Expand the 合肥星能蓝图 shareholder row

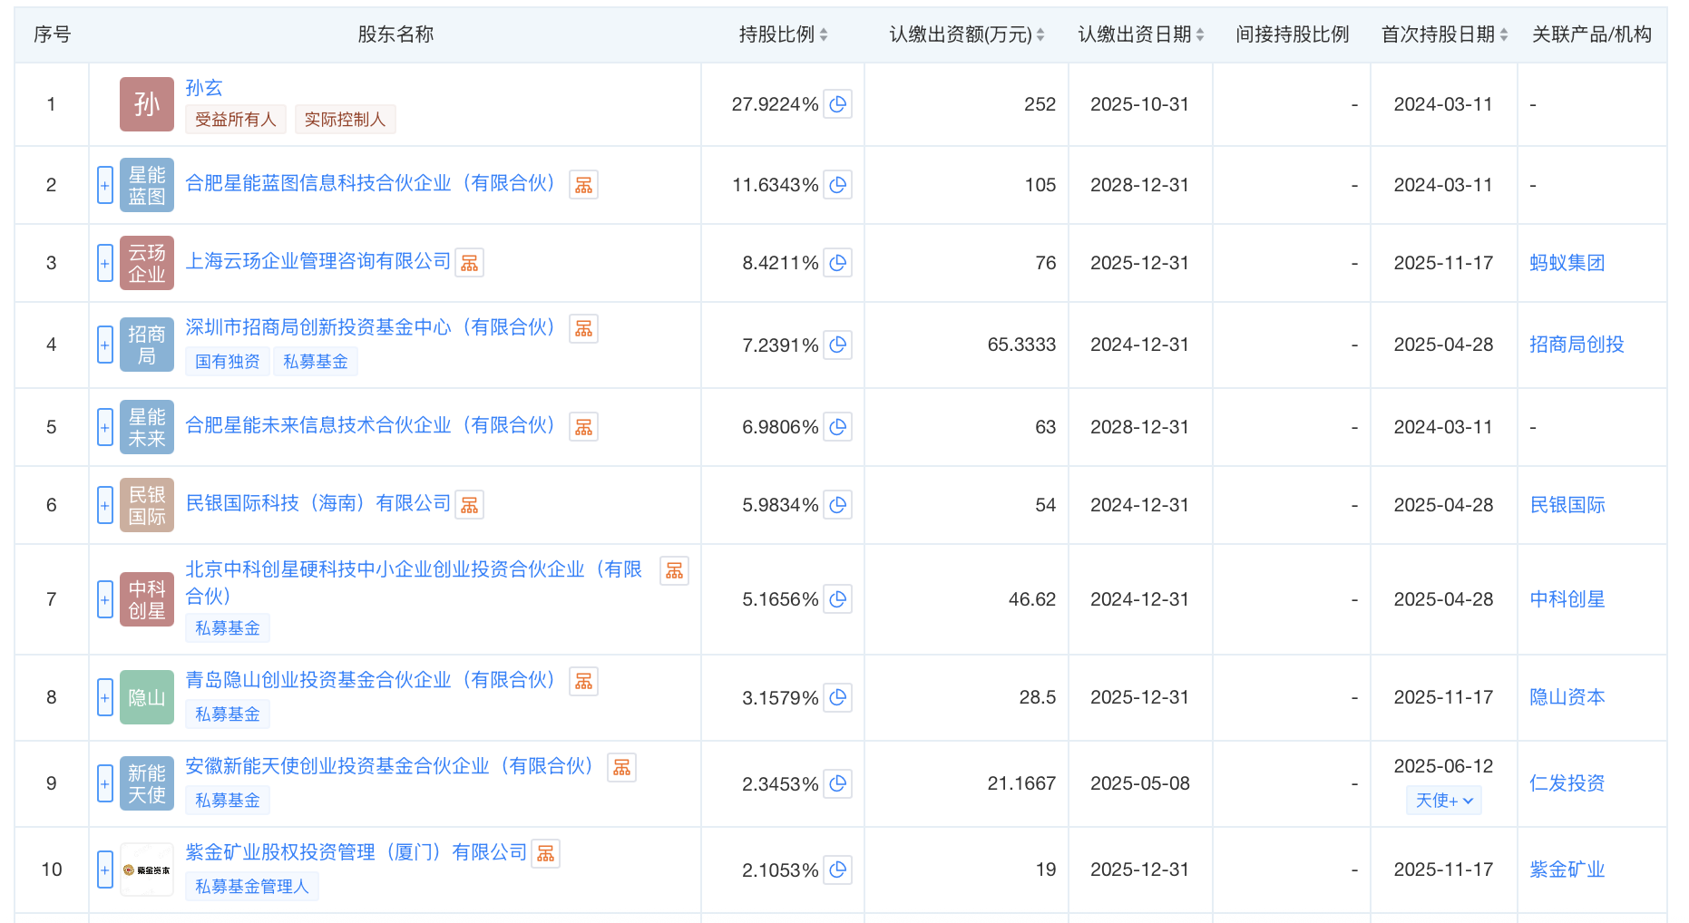(104, 184)
